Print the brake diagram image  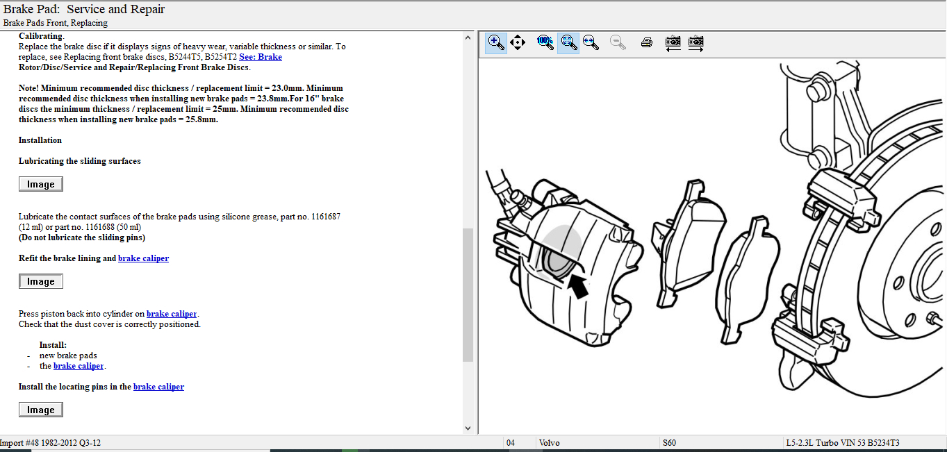646,42
